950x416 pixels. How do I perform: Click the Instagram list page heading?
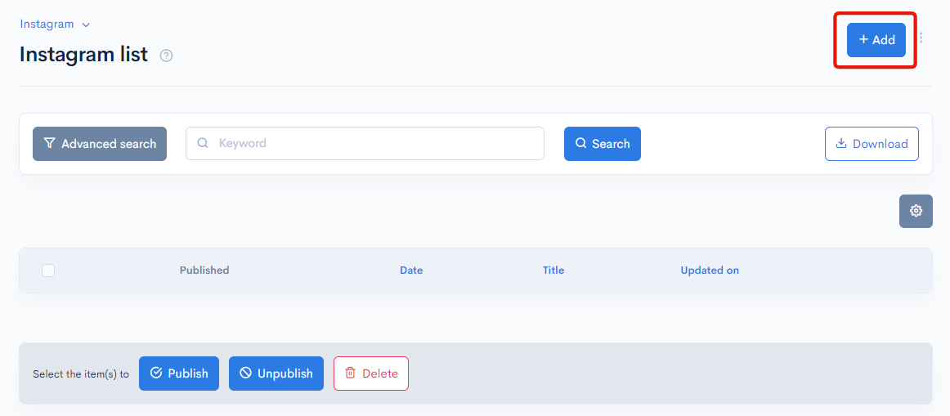[x=83, y=55]
